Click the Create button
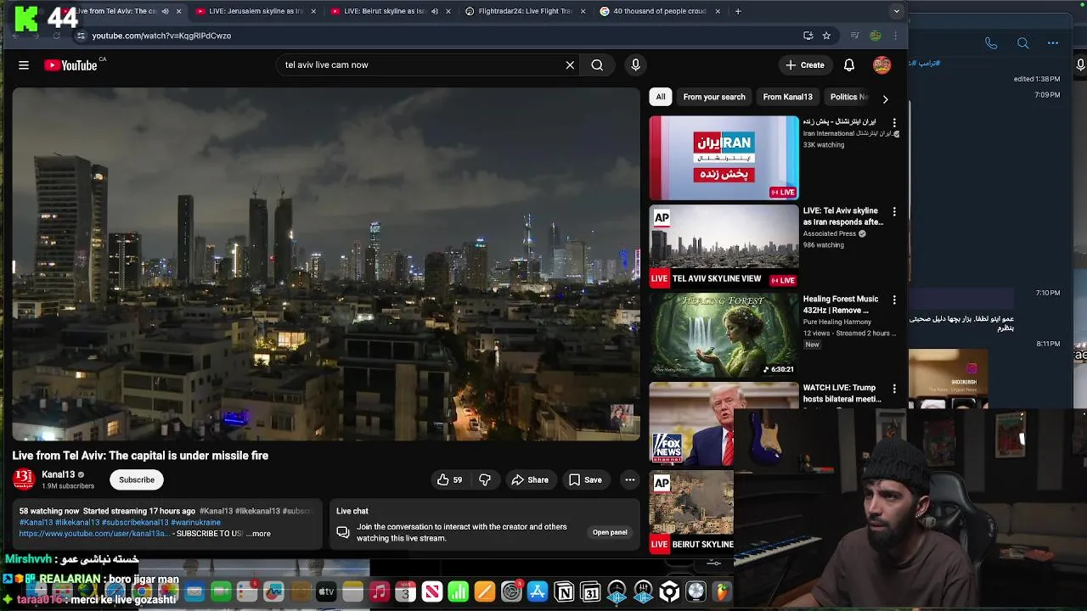This screenshot has height=611, width=1087. click(804, 64)
